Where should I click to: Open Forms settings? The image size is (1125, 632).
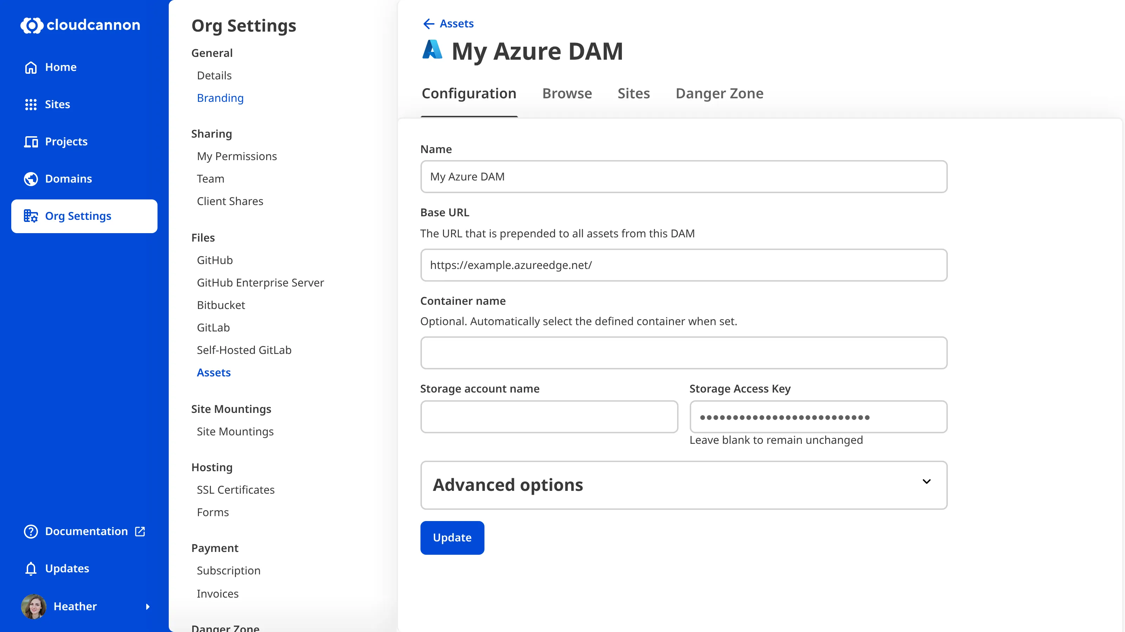[213, 513]
